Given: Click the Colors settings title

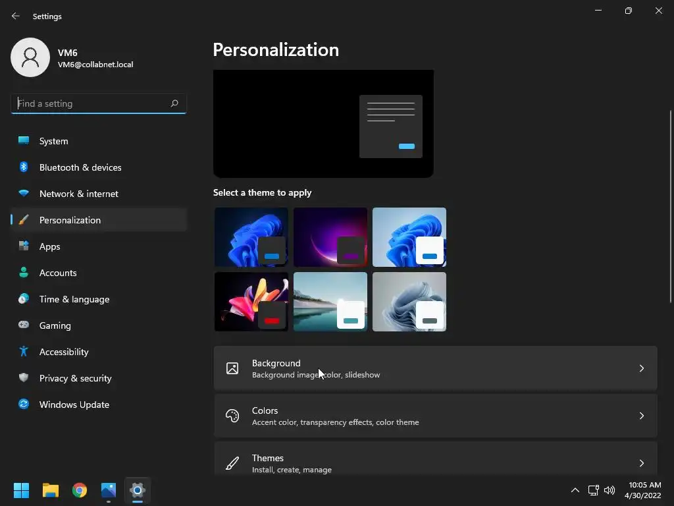Looking at the screenshot, I should tap(265, 410).
